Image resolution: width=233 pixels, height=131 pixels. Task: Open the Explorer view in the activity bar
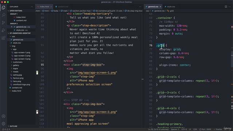[3, 8]
